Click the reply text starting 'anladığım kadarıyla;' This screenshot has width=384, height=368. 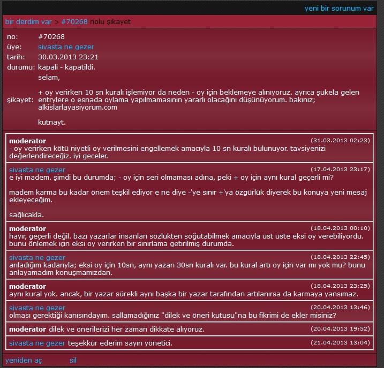point(187,269)
